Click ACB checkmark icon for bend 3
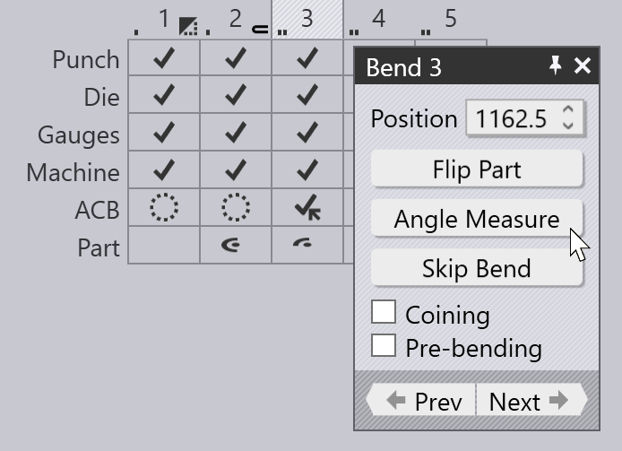 (x=307, y=209)
